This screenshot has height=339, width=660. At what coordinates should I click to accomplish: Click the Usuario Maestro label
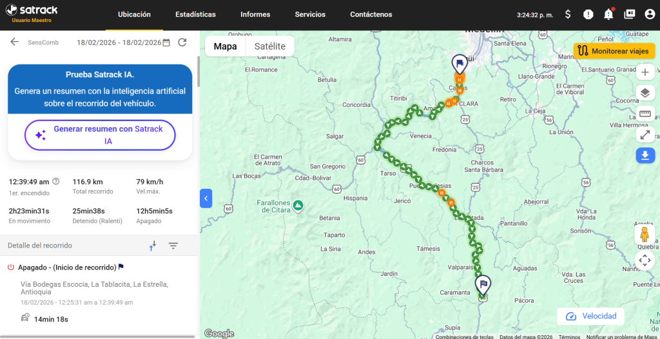pos(32,20)
